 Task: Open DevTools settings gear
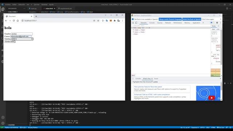(217, 23)
